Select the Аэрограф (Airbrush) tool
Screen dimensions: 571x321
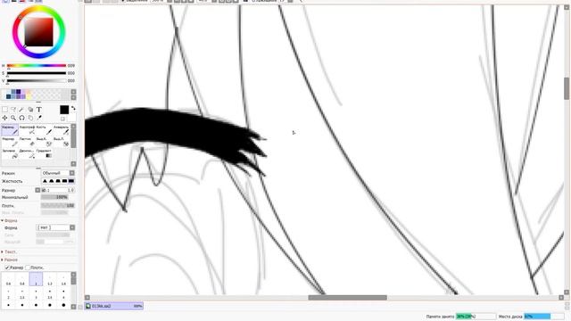tap(27, 130)
